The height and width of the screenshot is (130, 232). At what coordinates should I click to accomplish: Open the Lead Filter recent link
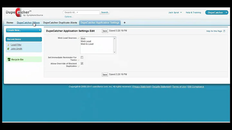tap(16, 45)
